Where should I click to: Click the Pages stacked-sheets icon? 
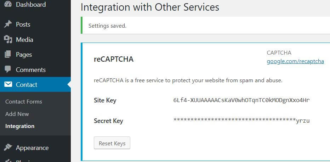pos(8,55)
